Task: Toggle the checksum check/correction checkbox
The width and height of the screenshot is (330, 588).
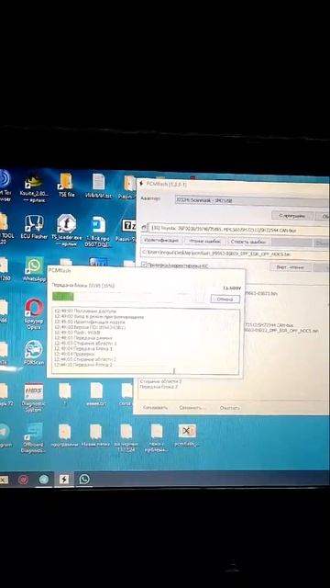Action: [144, 266]
